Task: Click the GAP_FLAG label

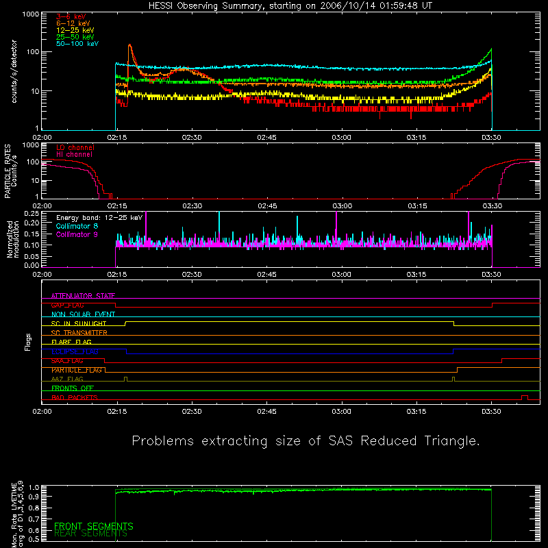Action: pos(67,305)
